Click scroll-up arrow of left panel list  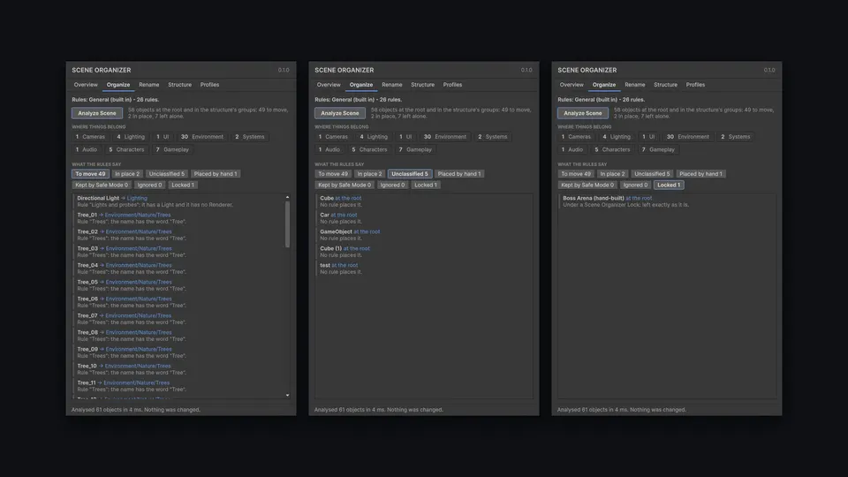pos(287,197)
